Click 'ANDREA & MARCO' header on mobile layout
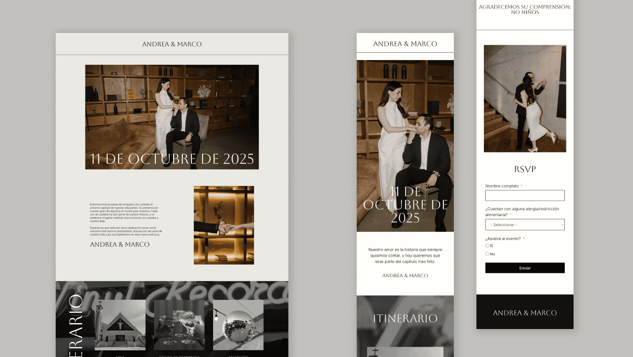Image resolution: width=633 pixels, height=357 pixels. coord(405,44)
